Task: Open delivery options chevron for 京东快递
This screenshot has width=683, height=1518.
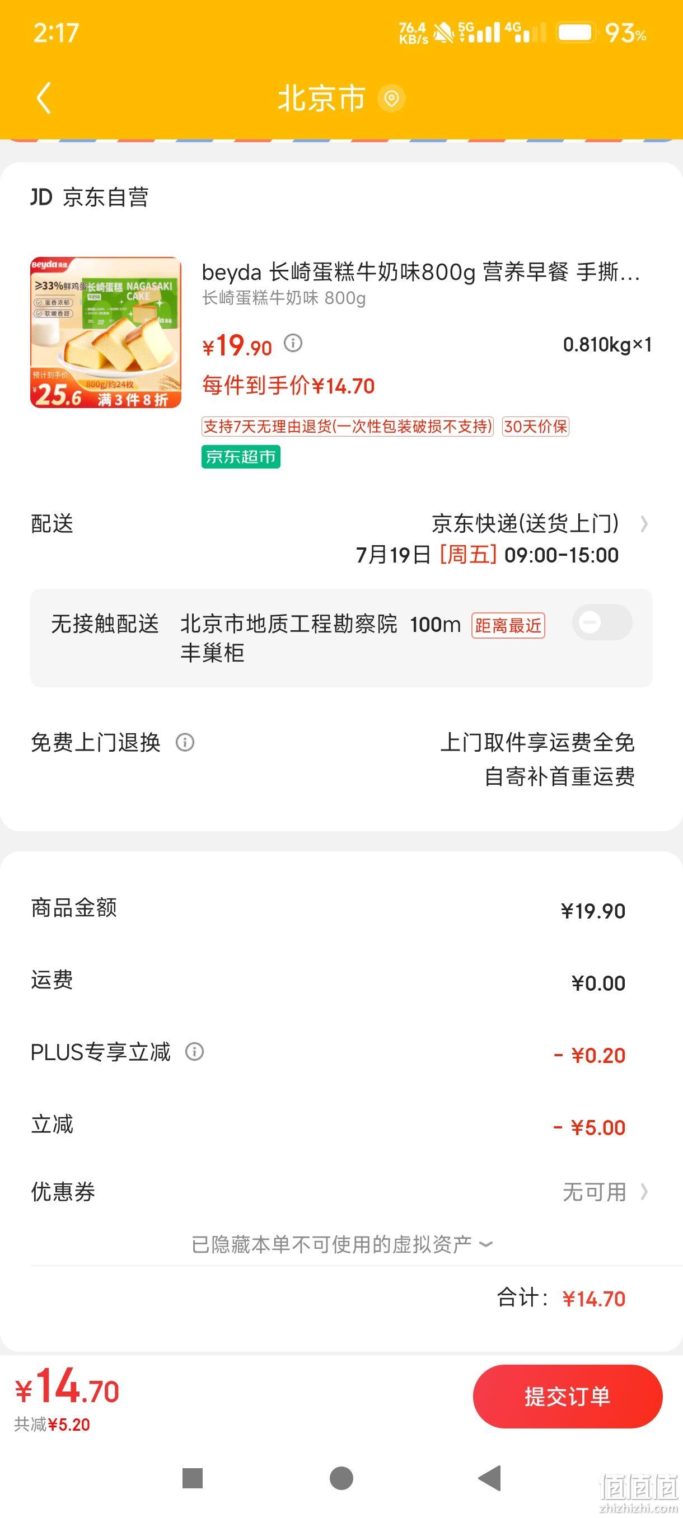Action: tap(644, 524)
